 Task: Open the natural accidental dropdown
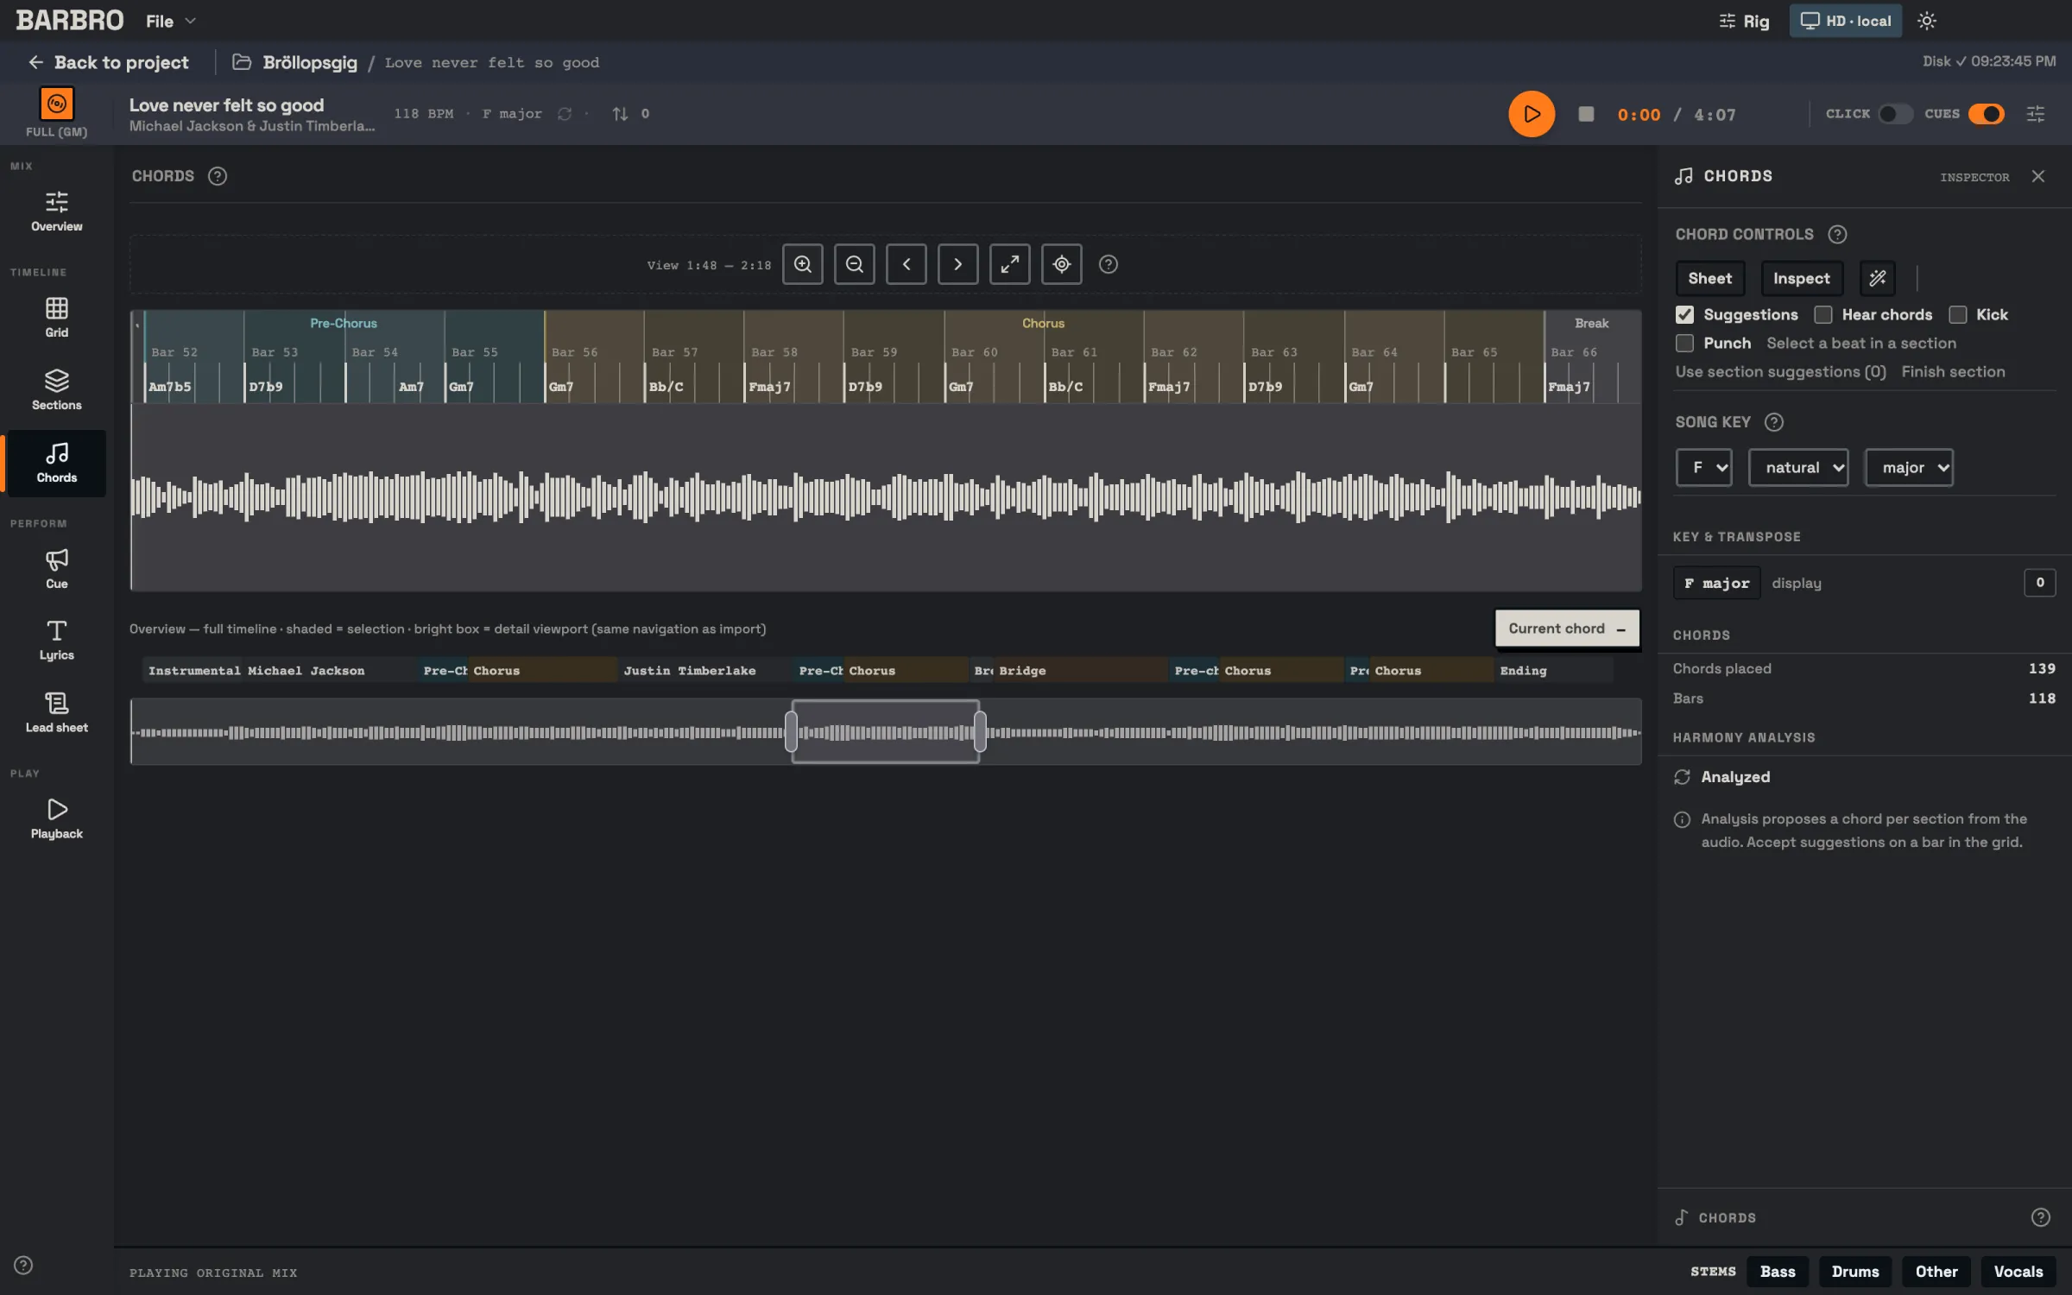tap(1798, 467)
